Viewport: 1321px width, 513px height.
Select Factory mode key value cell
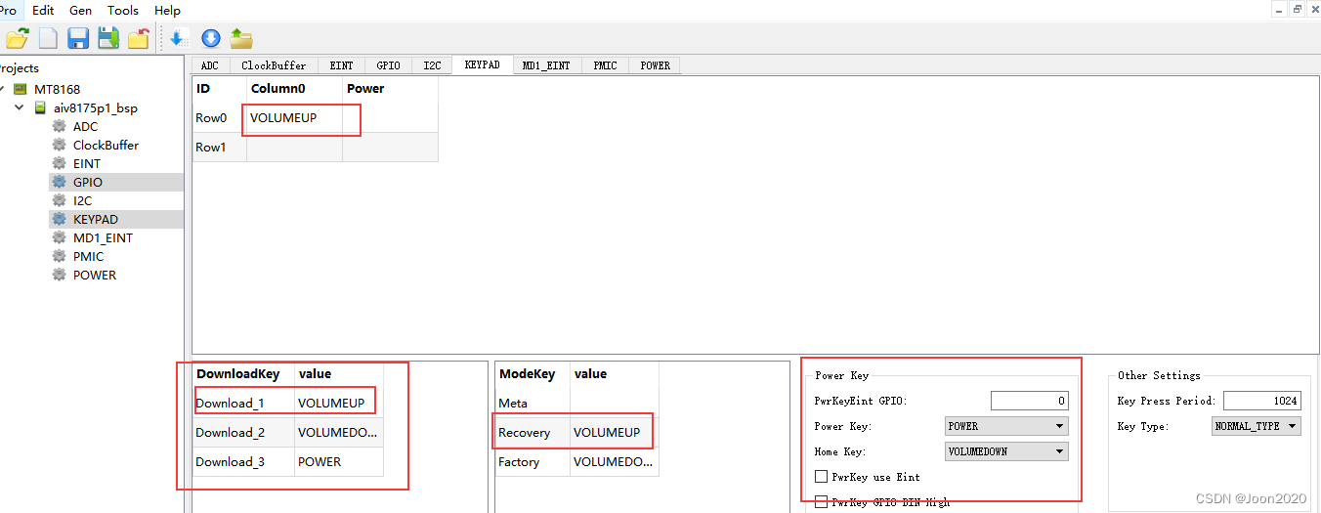(x=614, y=461)
